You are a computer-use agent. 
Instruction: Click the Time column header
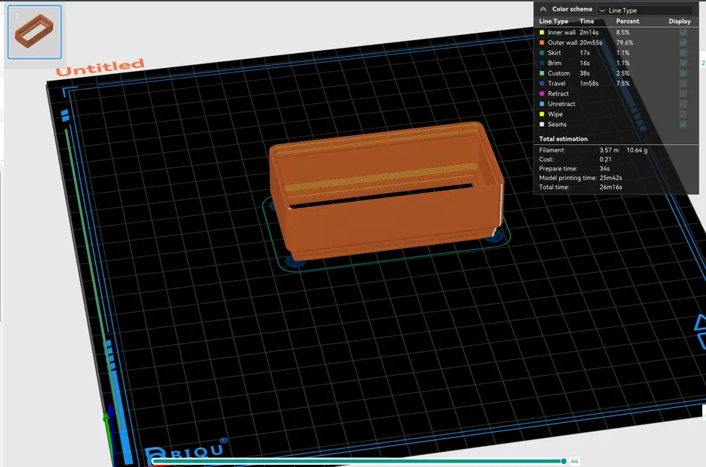click(x=586, y=22)
